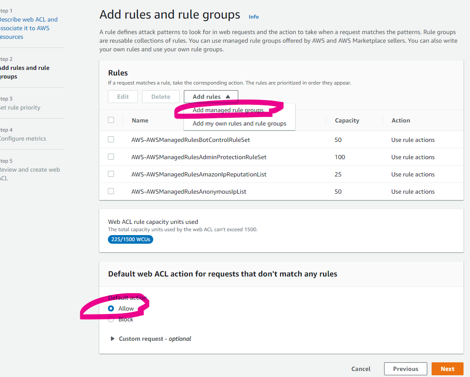Click the 225/1500 WCUs badge

[x=131, y=239]
